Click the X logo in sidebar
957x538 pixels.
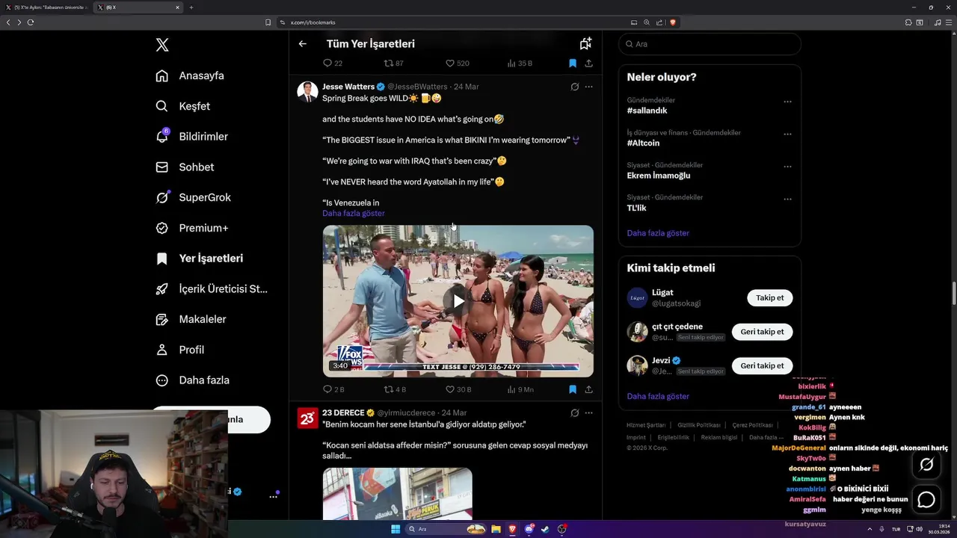pyautogui.click(x=162, y=45)
